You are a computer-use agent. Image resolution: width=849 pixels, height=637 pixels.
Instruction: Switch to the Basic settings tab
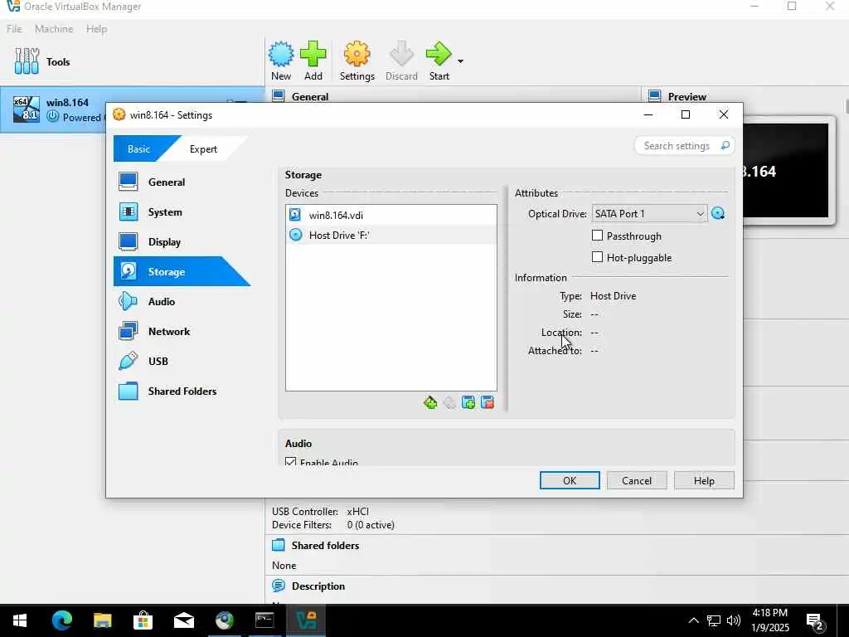(x=139, y=149)
